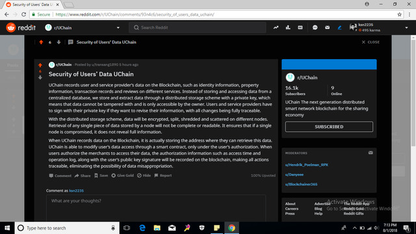Viewport: 416px width, 234px height.
Task: Reload the page
Action: (23, 14)
